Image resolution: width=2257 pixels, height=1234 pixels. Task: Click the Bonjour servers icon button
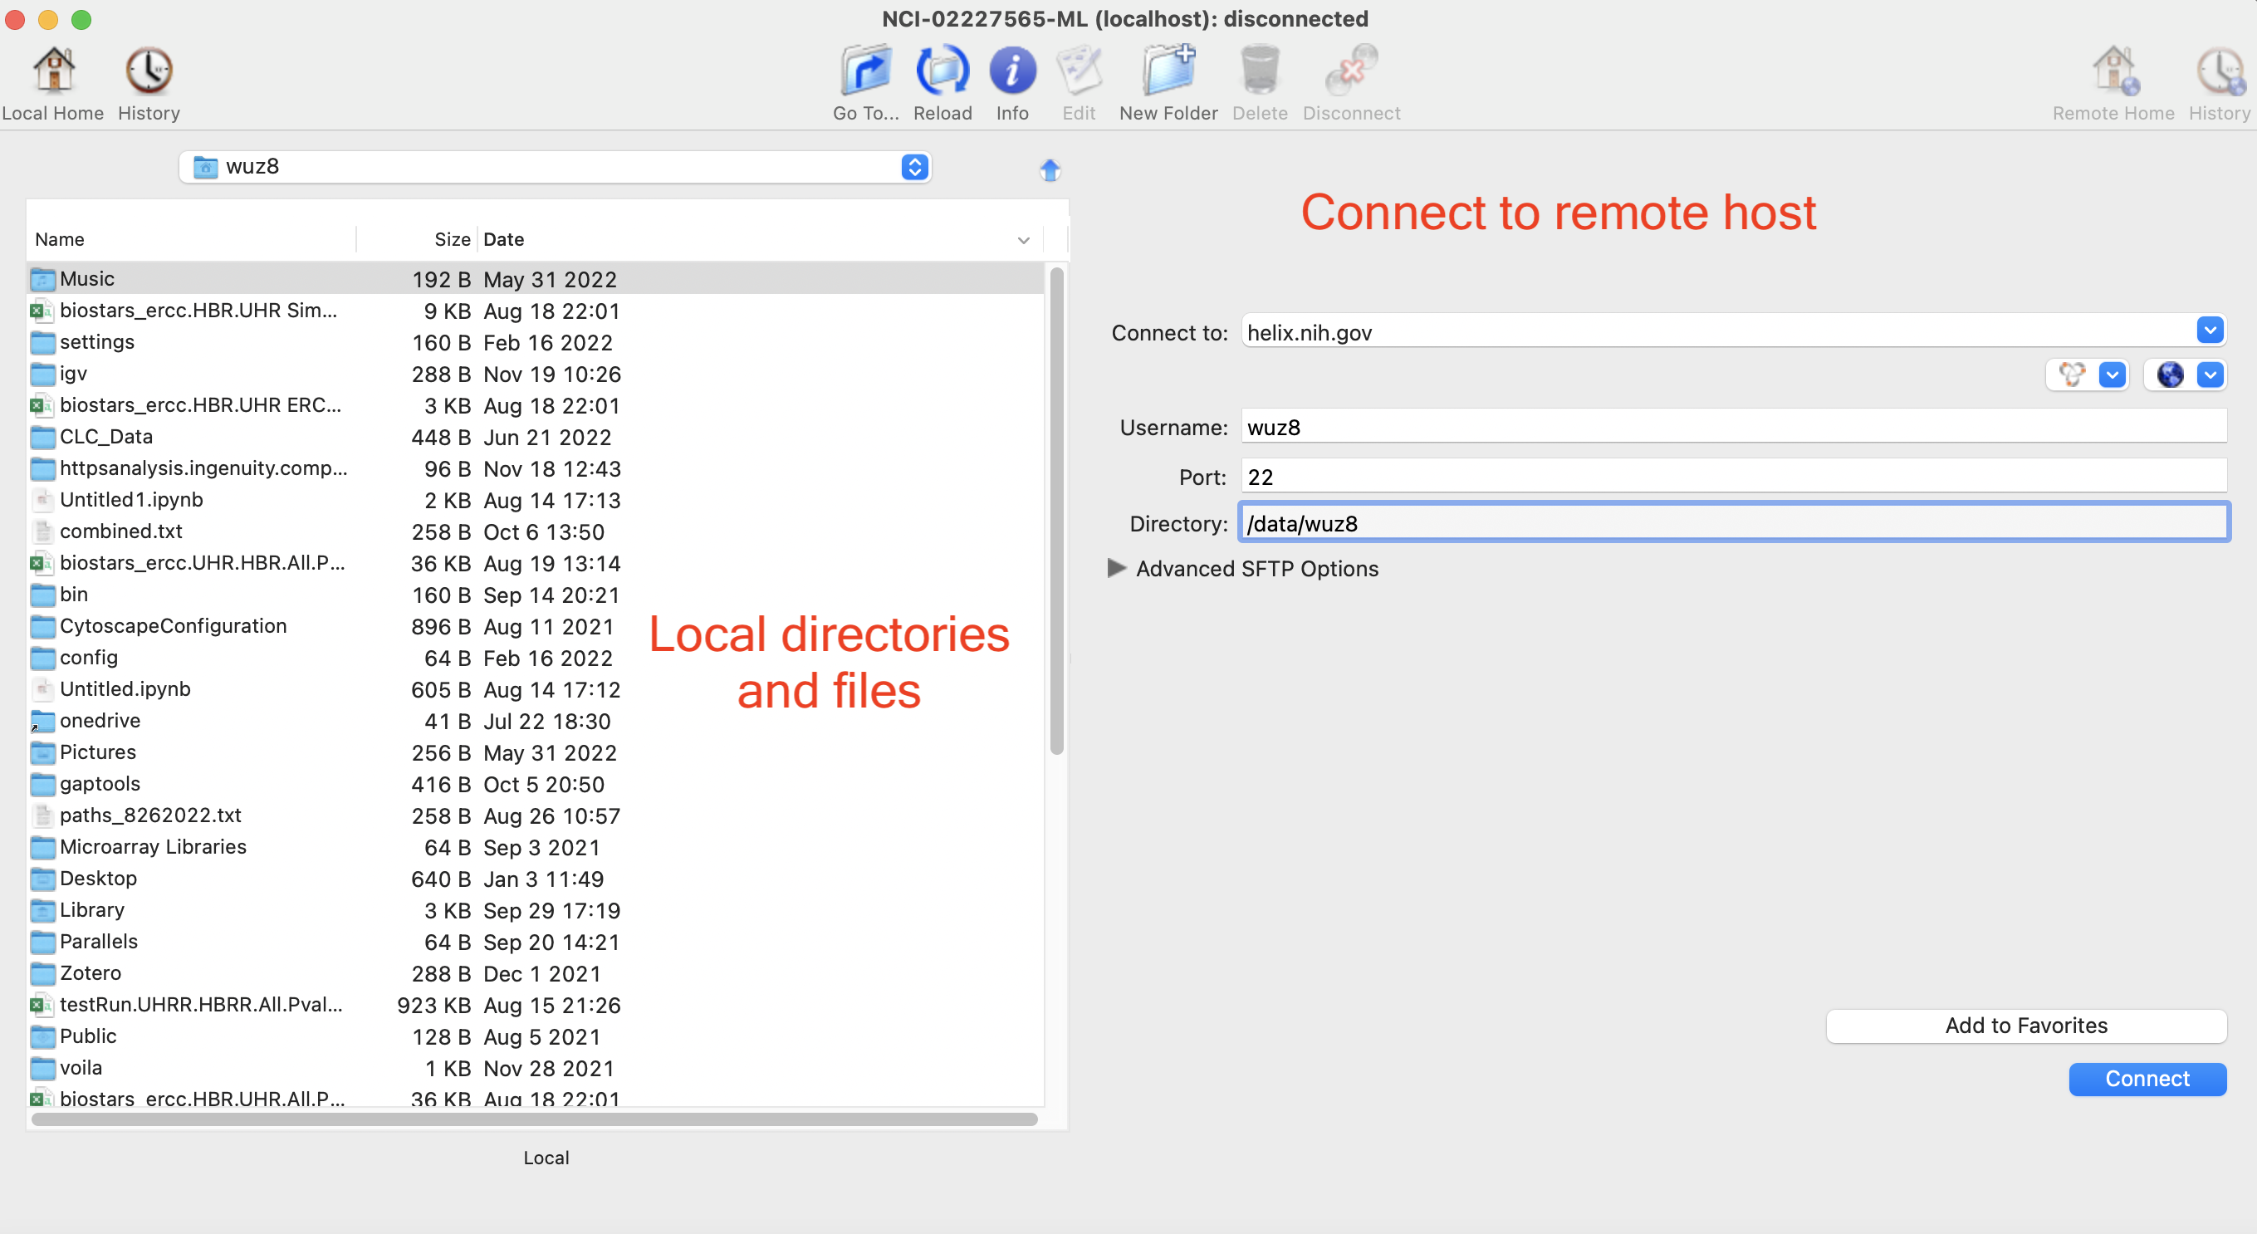(2072, 375)
